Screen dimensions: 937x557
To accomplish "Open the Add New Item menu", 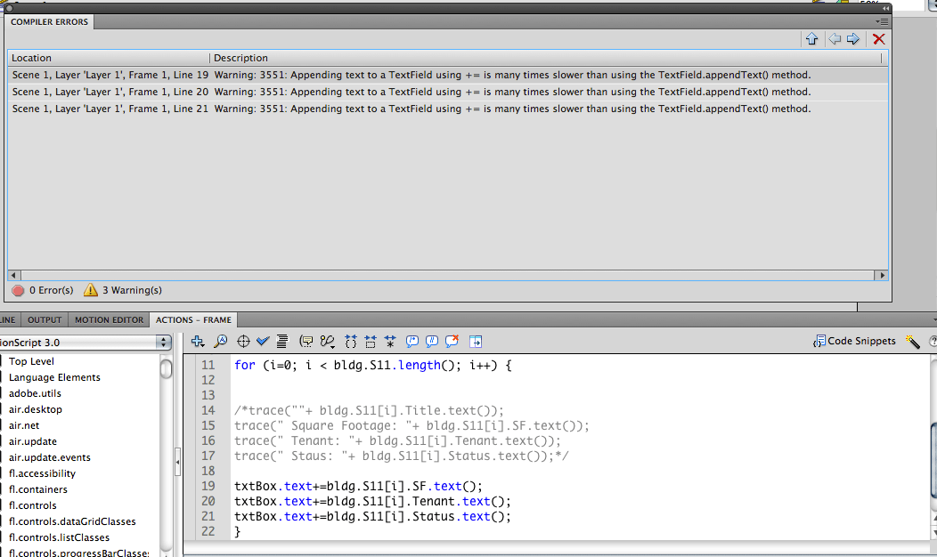I will click(x=198, y=341).
